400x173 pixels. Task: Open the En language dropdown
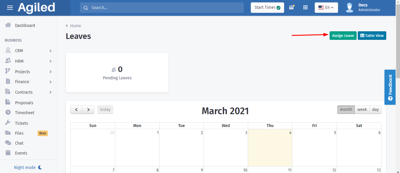coord(326,8)
